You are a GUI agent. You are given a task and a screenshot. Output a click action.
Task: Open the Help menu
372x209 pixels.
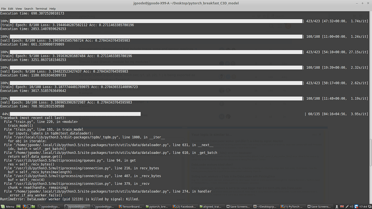pyautogui.click(x=52, y=8)
